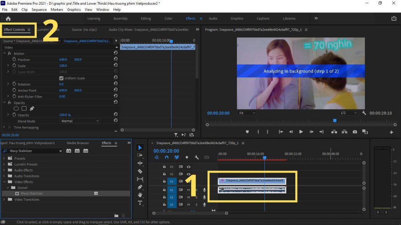Select the Track Select Forward tool
This screenshot has height=225, width=401.
click(x=140, y=155)
